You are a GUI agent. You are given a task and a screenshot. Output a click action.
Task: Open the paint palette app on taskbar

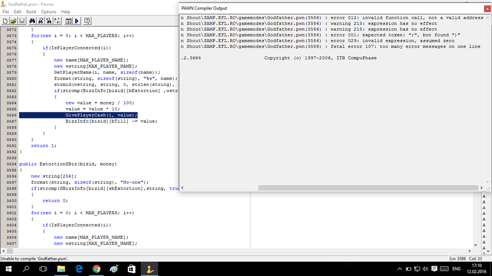coord(114,269)
